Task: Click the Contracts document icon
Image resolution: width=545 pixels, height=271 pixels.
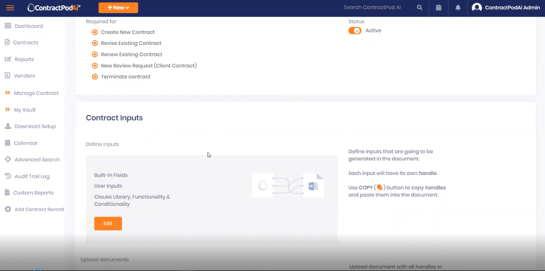Action: click(x=7, y=42)
